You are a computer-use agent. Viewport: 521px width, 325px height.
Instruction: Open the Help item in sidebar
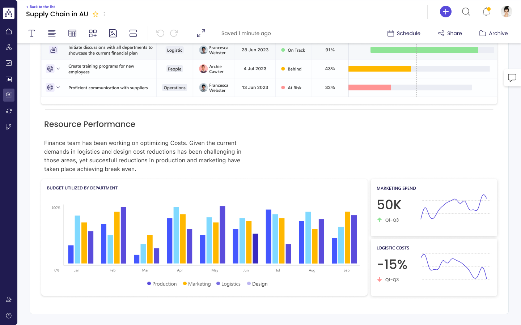[x=9, y=316]
